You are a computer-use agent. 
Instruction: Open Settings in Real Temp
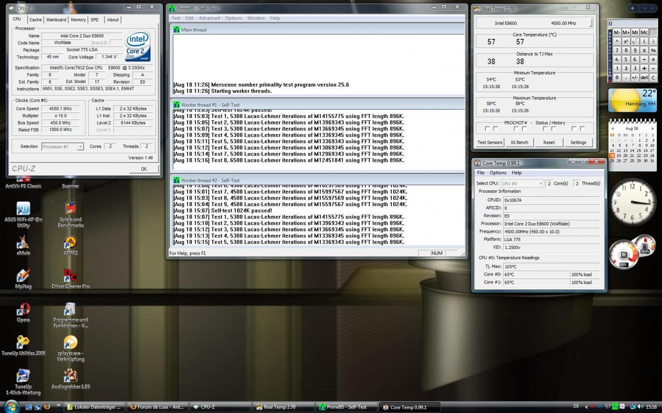point(578,142)
